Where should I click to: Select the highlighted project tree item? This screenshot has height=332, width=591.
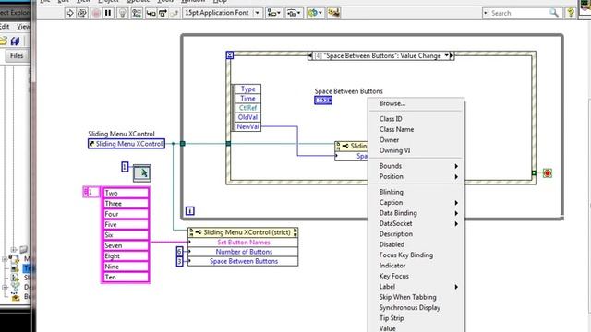[28, 268]
